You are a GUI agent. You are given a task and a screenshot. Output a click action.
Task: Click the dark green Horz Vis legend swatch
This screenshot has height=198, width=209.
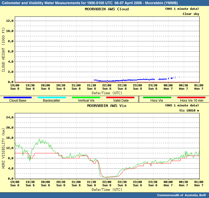pos(157,98)
